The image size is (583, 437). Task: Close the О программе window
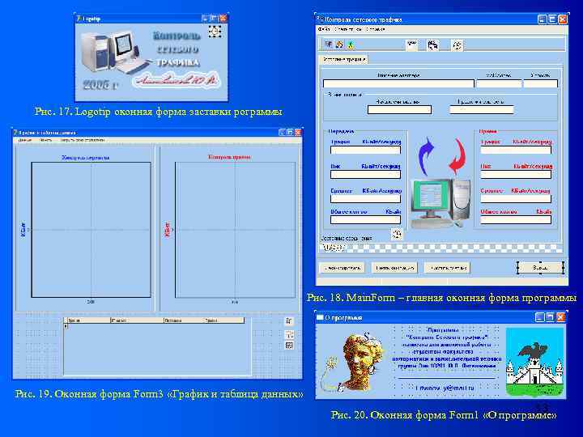click(560, 317)
